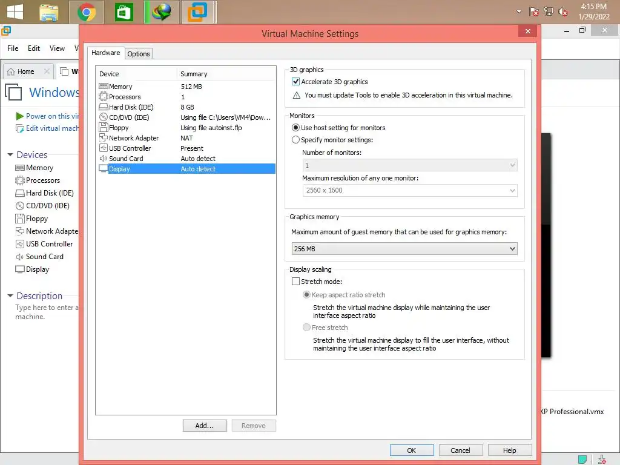Click the green Power on play icon
The image size is (620, 465).
[x=19, y=116]
